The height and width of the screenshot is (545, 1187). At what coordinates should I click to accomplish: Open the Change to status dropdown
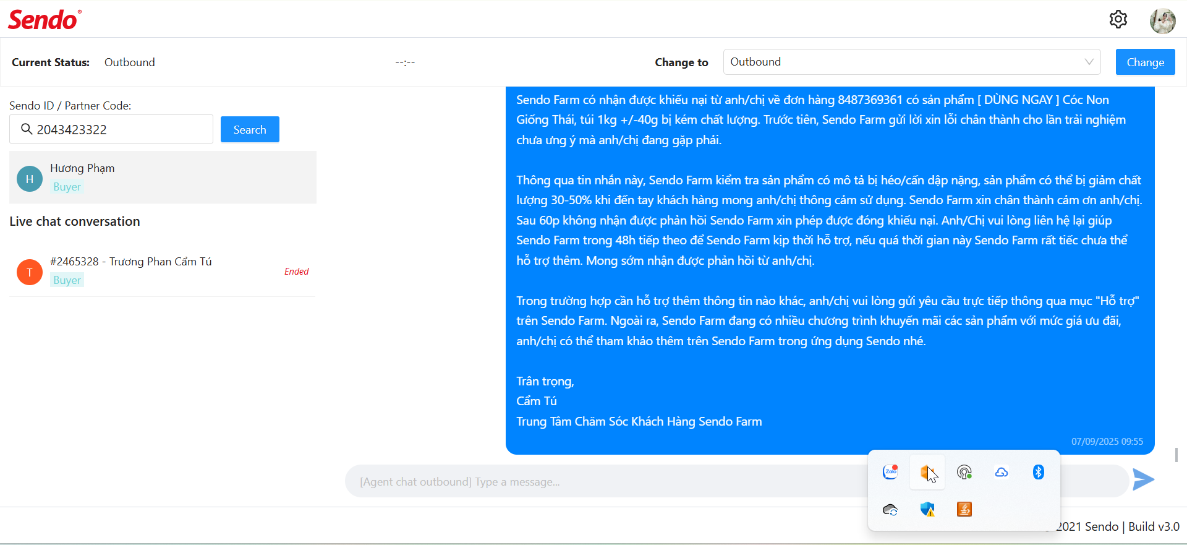(x=912, y=62)
